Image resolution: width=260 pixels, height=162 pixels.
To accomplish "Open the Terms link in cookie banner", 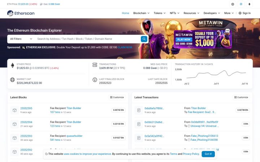I will (x=173, y=154).
